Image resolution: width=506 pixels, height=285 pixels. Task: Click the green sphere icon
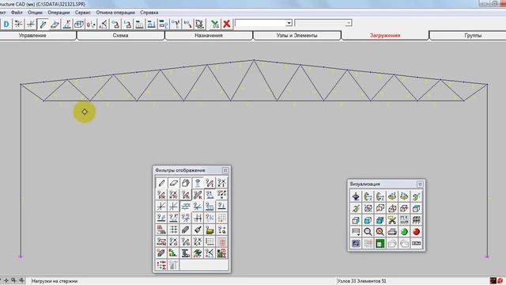(x=404, y=231)
